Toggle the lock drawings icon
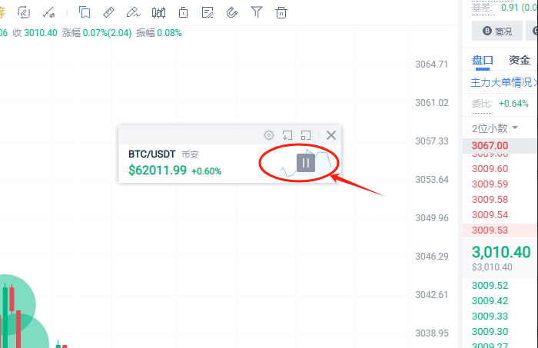 [183, 13]
